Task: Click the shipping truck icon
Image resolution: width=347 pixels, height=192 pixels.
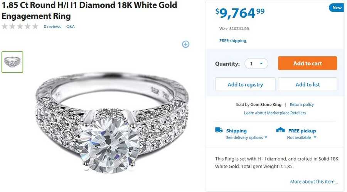Action: pyautogui.click(x=219, y=130)
